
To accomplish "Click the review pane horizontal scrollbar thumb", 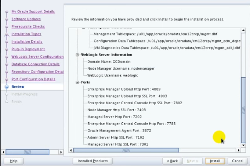I will 126,150.
